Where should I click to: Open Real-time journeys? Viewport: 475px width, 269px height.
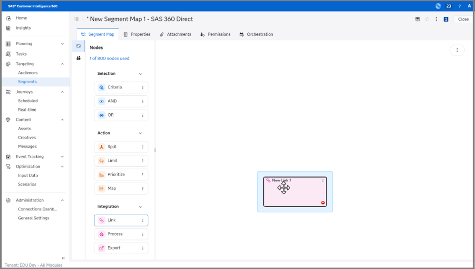click(x=27, y=110)
